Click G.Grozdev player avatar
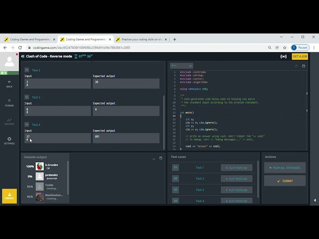Screen dimensions: 319x239 click(40, 166)
